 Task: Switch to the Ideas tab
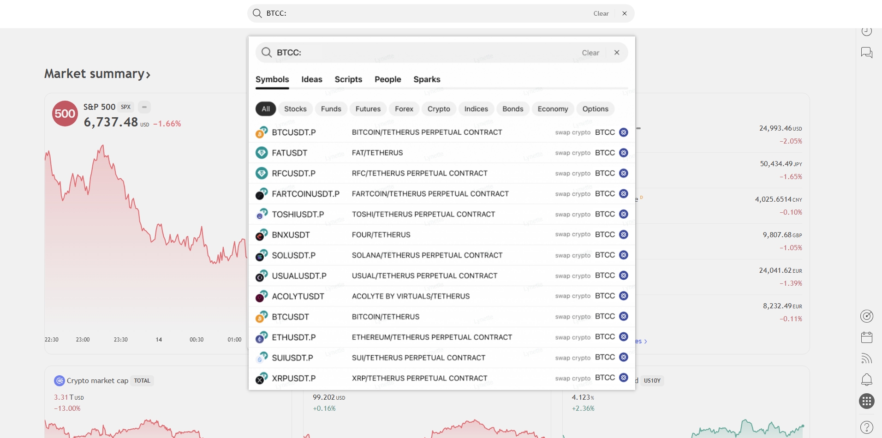(312, 79)
